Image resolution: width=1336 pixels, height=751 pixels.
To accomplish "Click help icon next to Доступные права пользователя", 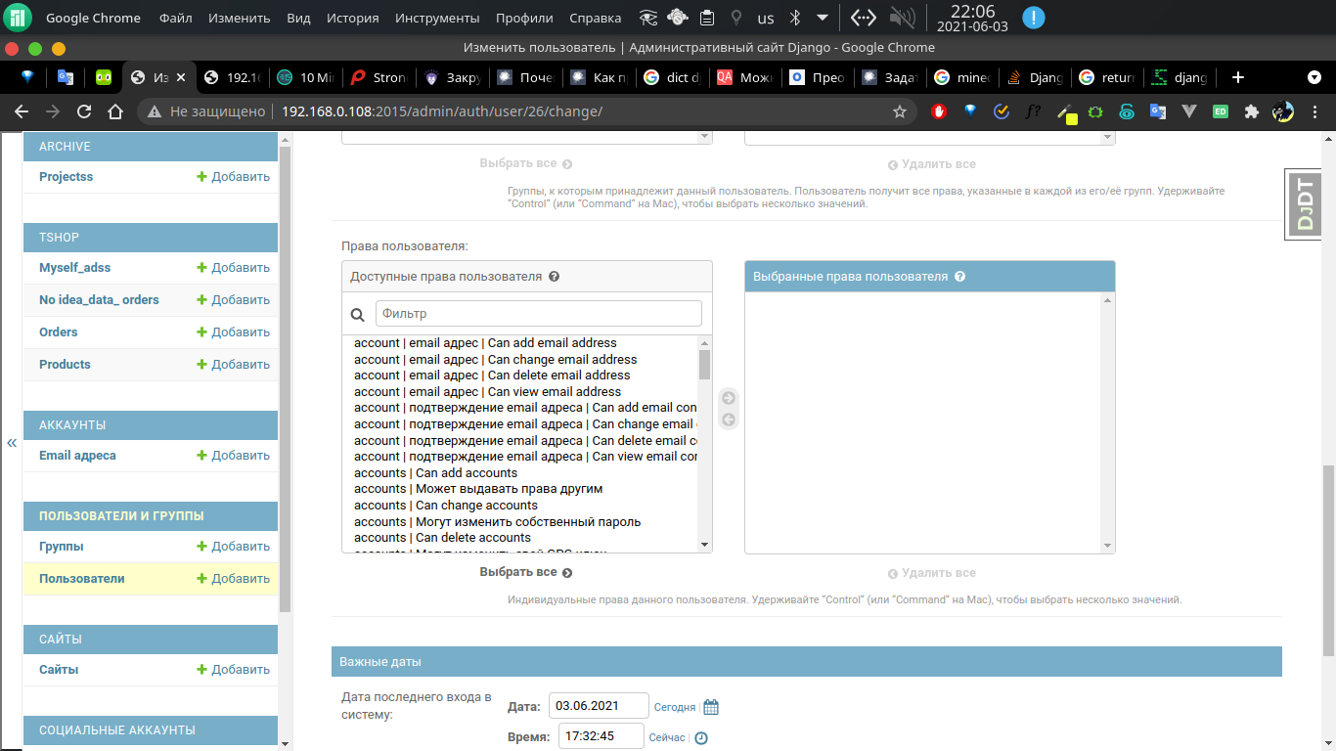I will point(555,277).
